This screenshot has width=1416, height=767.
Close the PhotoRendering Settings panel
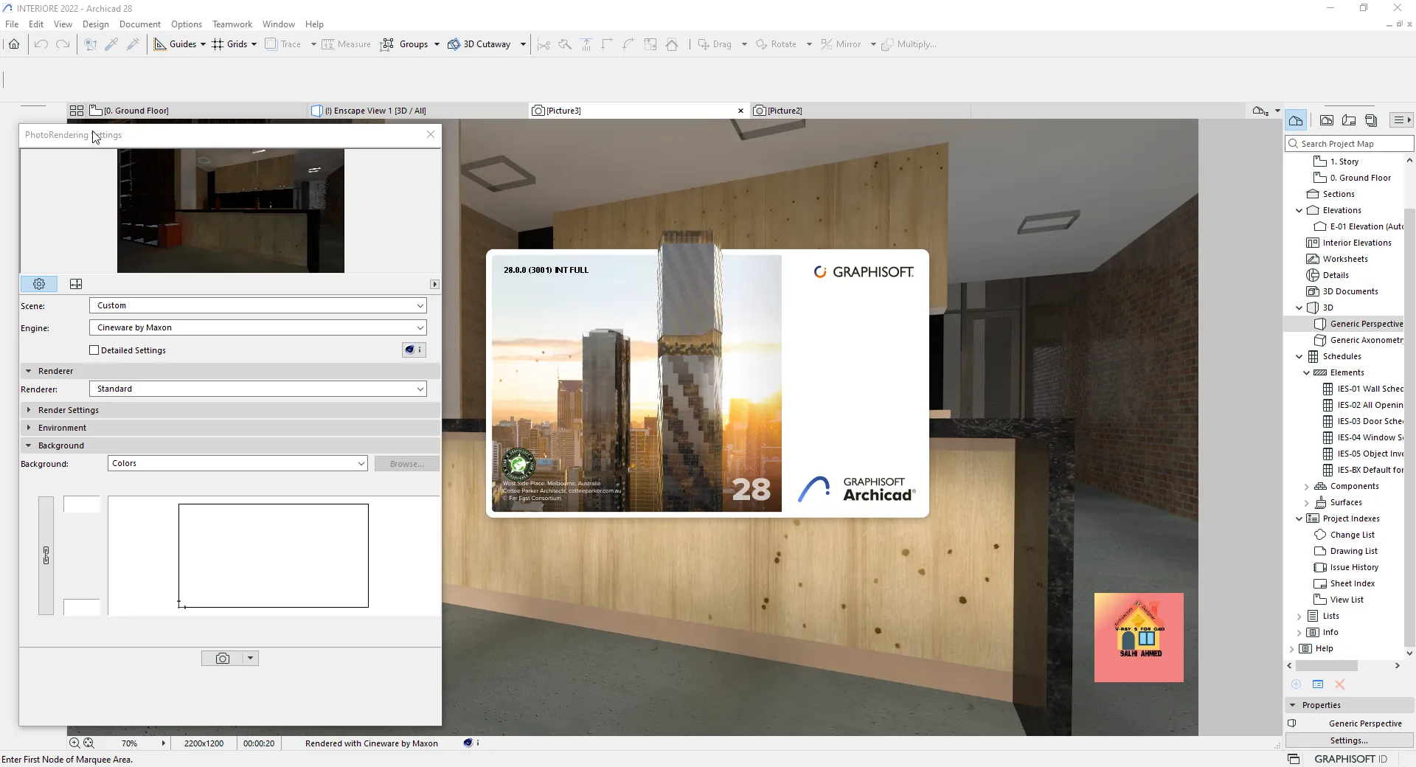pos(431,134)
